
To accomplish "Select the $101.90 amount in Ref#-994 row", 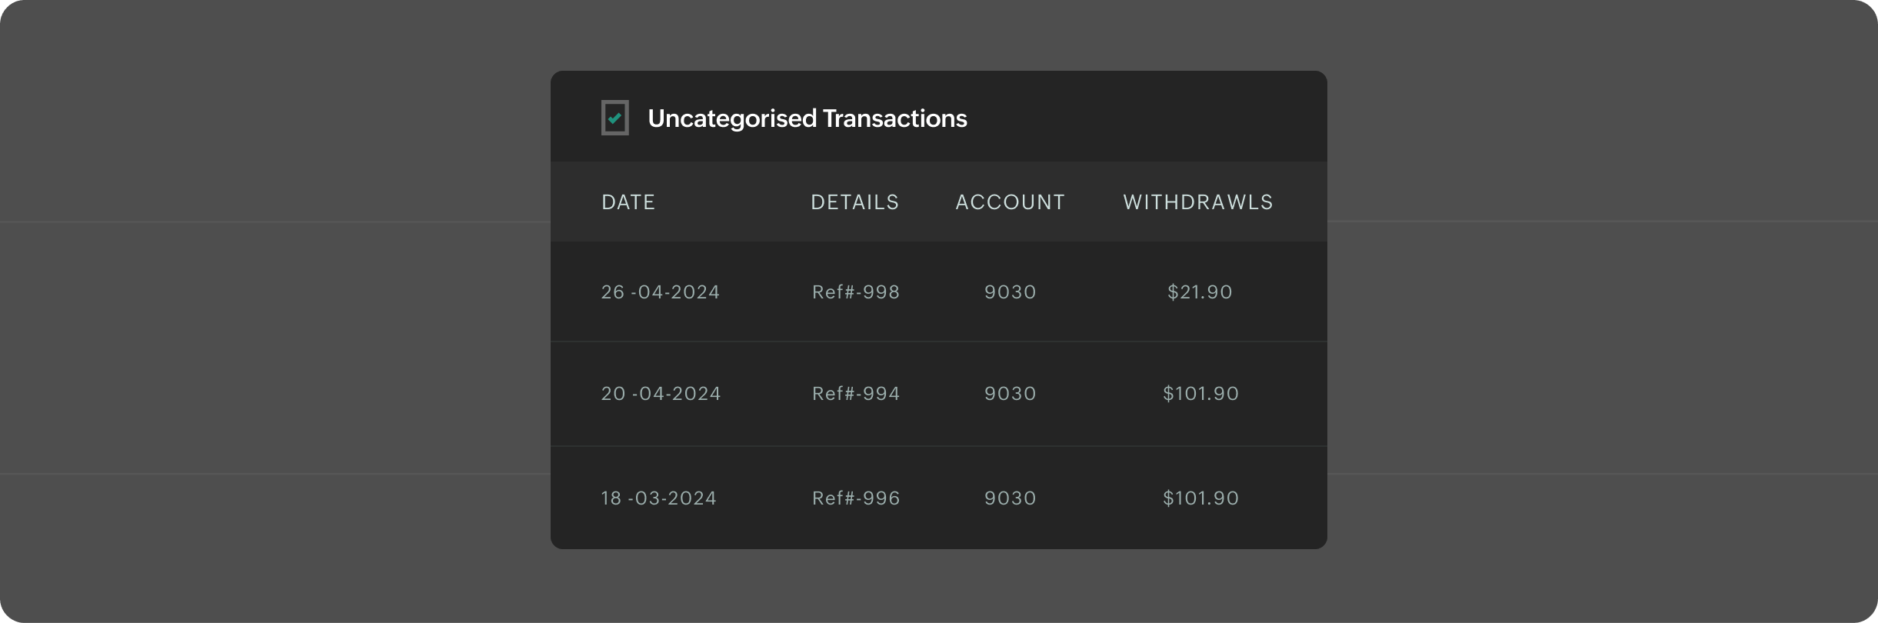I will coord(1200,393).
